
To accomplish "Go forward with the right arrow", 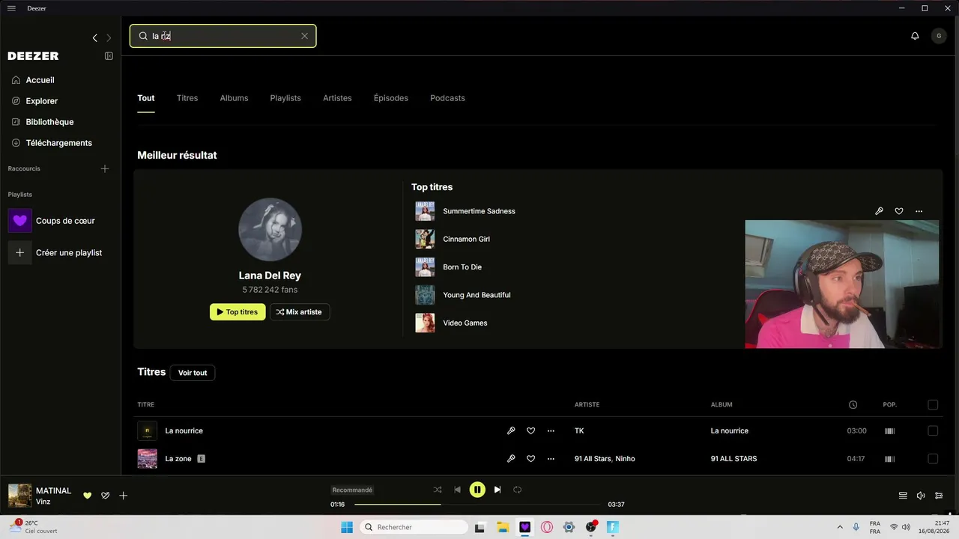I will click(x=109, y=37).
